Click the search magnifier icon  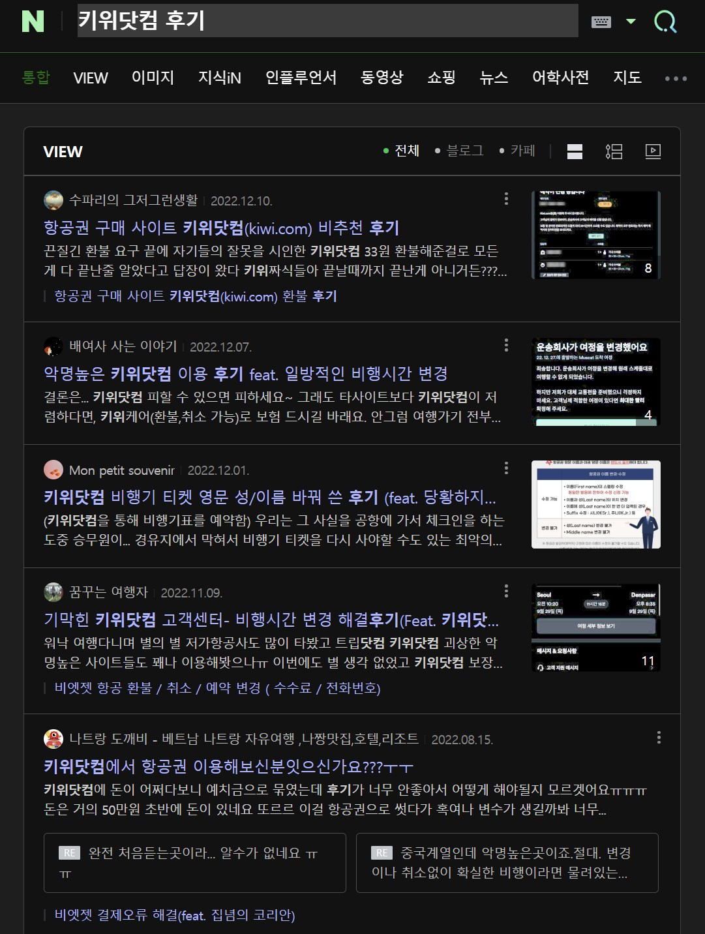[x=665, y=22]
